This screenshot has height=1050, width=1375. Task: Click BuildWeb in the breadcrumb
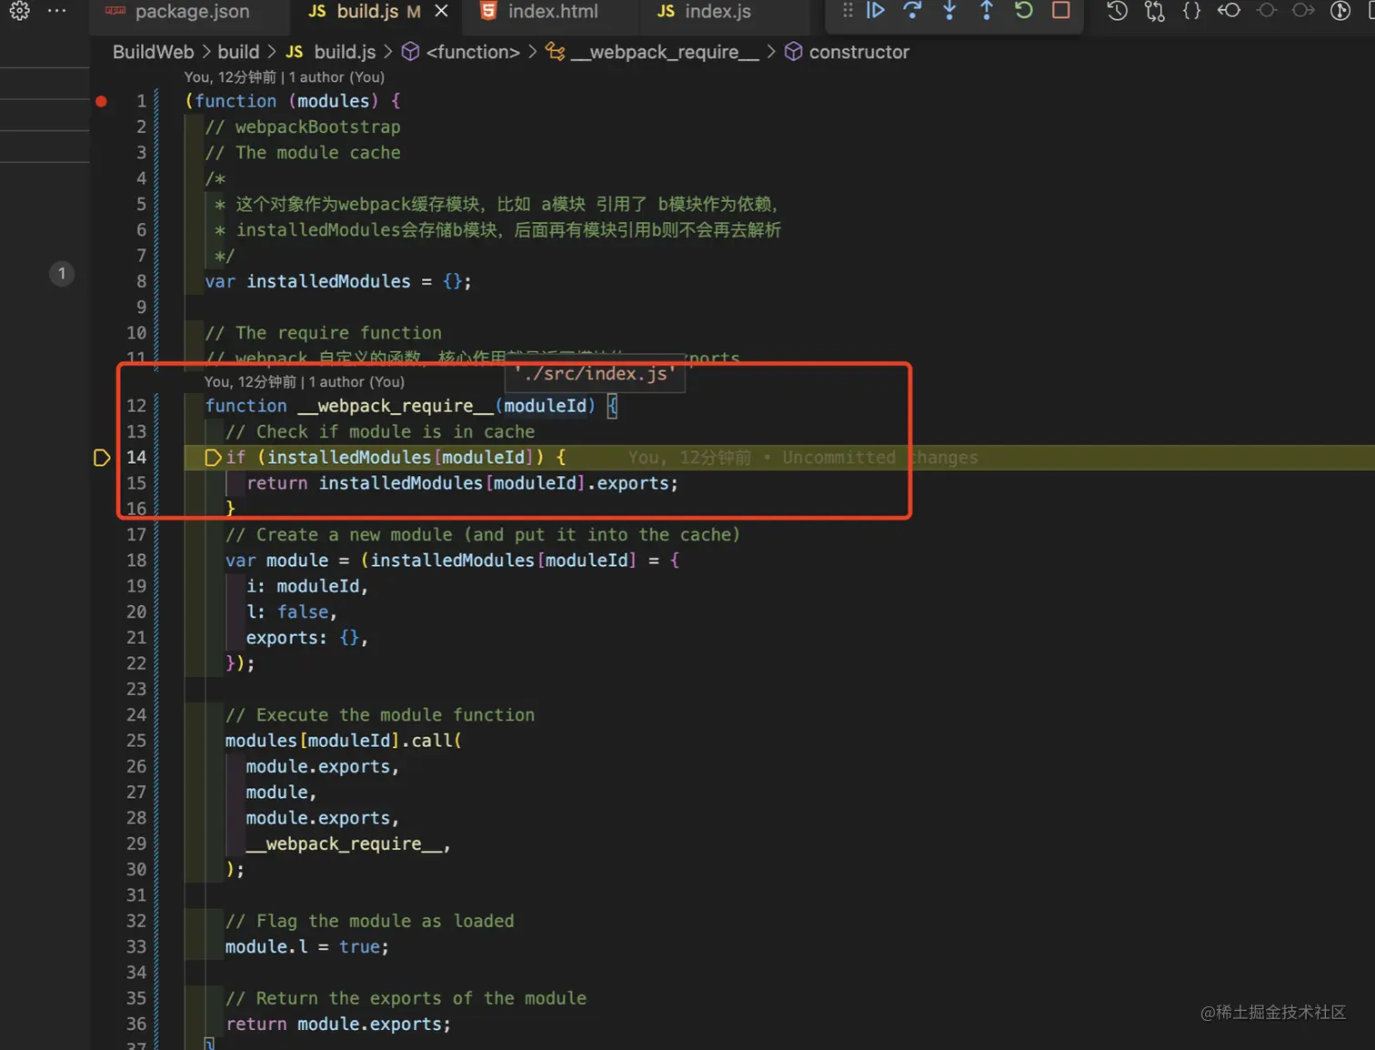pos(153,52)
